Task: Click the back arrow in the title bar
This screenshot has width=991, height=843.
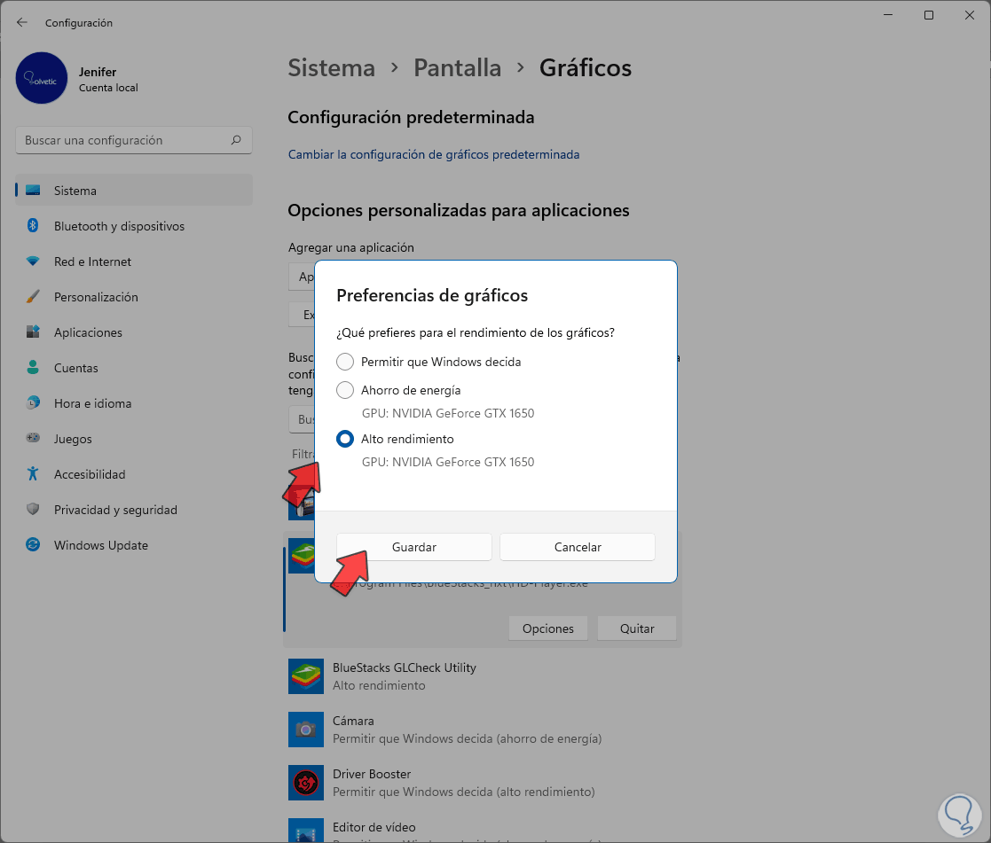Action: [x=22, y=22]
